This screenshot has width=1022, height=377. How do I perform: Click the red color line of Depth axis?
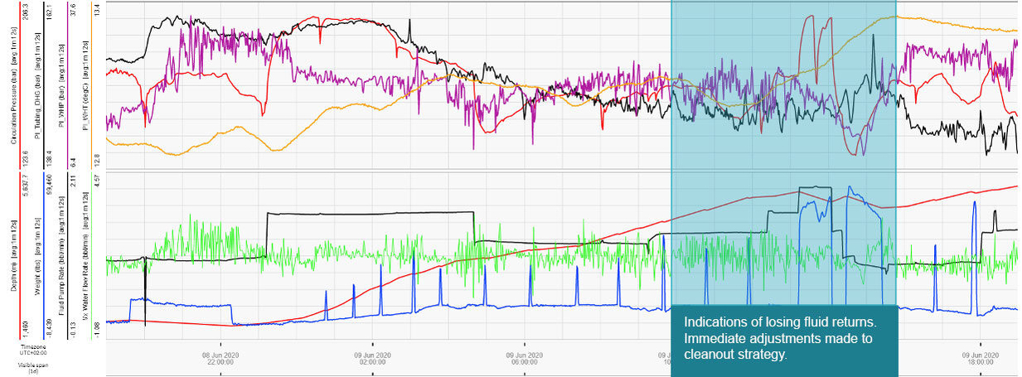(x=21, y=255)
